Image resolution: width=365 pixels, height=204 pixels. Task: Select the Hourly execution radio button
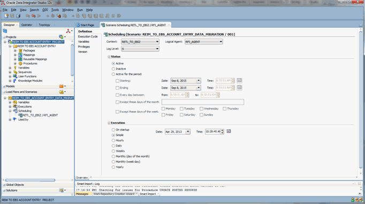pyautogui.click(x=113, y=140)
